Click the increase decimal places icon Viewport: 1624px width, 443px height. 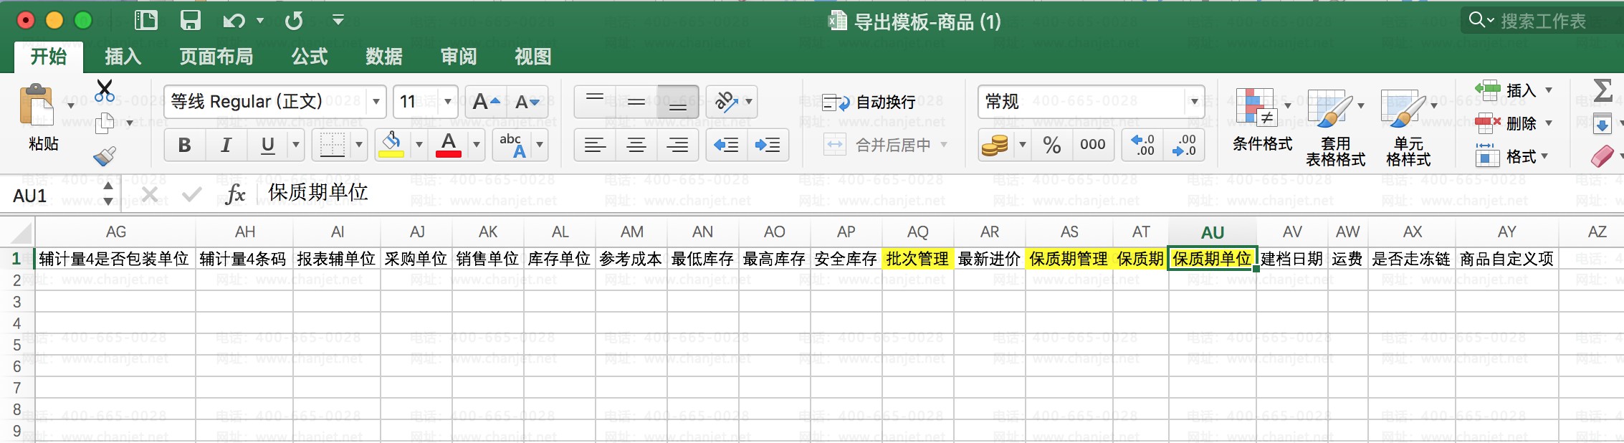[x=1142, y=145]
